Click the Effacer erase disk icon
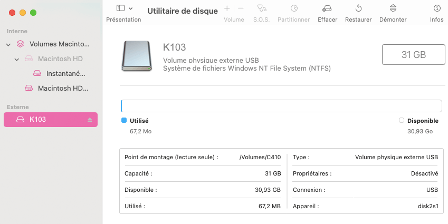This screenshot has height=224, width=448. click(327, 8)
